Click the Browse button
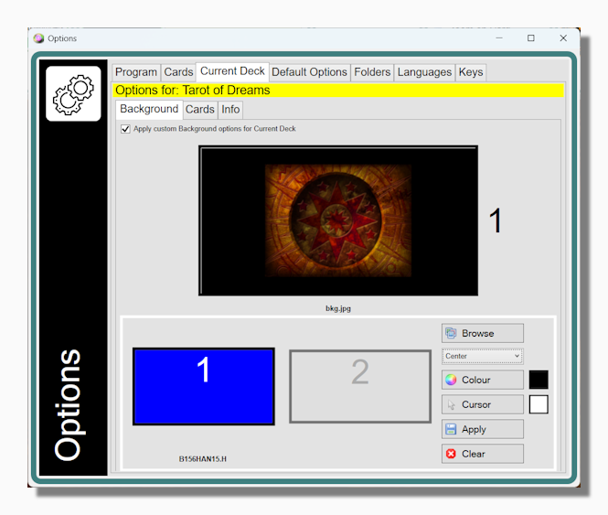Image resolution: width=608 pixels, height=515 pixels. tap(483, 333)
